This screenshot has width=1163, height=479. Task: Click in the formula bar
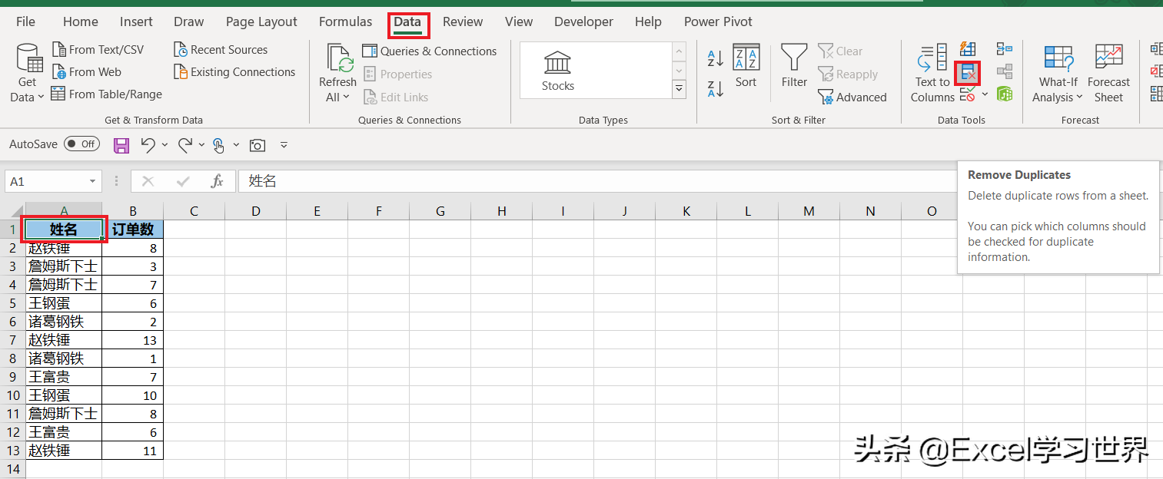pyautogui.click(x=596, y=181)
